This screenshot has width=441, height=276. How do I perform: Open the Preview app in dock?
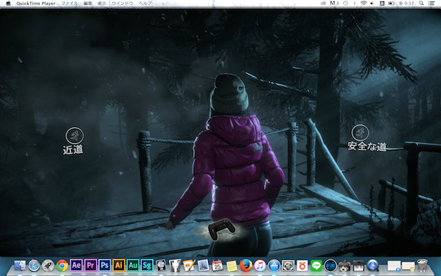click(x=203, y=265)
